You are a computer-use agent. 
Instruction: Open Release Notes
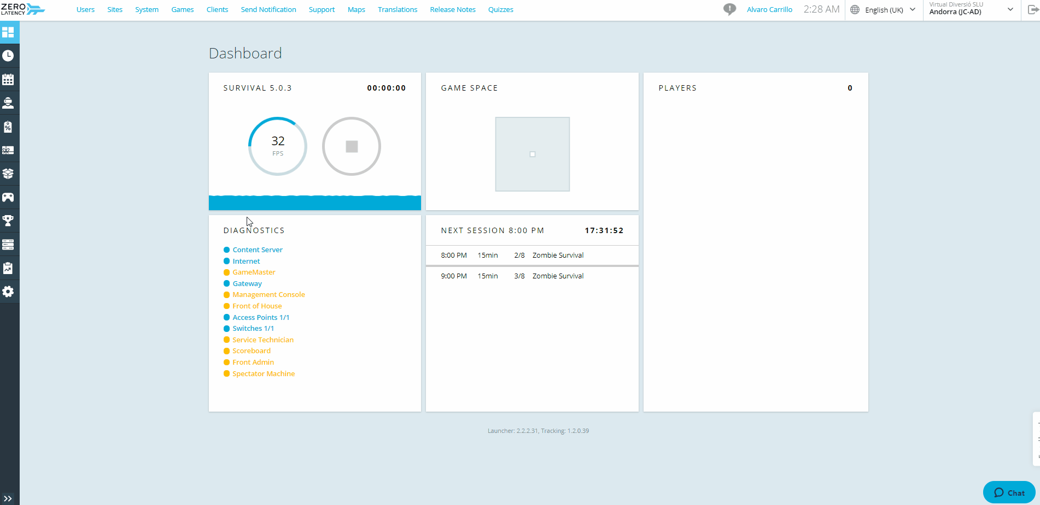[x=453, y=10]
